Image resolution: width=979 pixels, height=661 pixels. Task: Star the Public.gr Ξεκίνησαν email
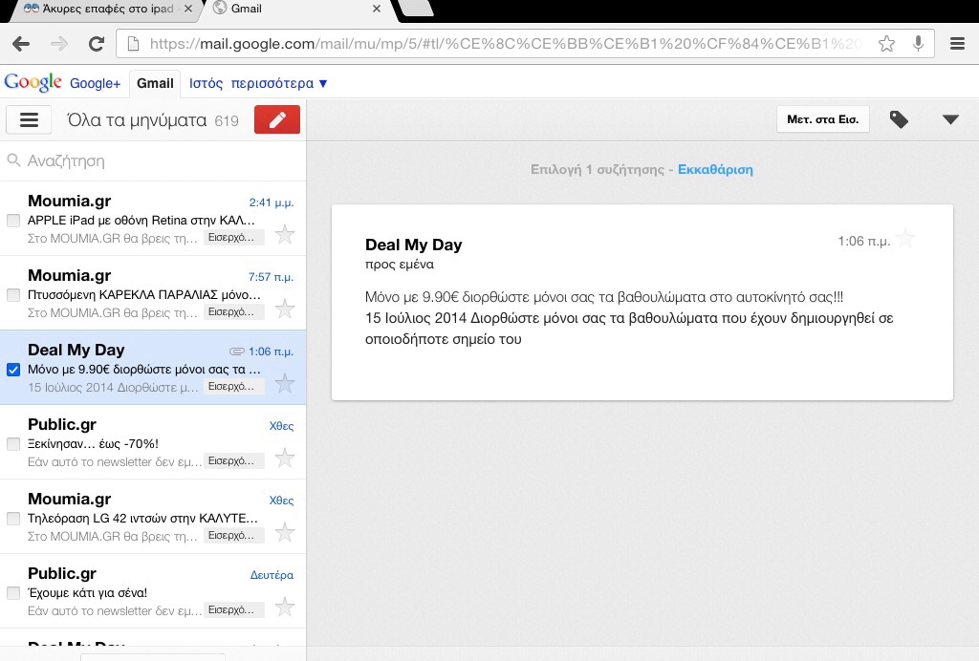pyautogui.click(x=285, y=458)
